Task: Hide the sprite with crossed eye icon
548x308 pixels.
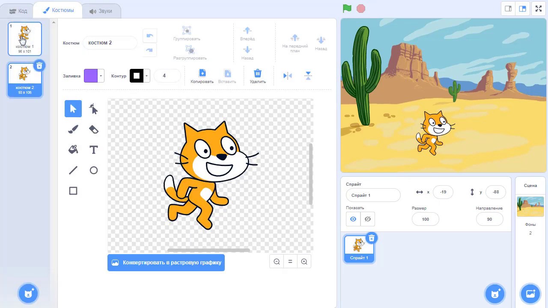Action: click(367, 219)
